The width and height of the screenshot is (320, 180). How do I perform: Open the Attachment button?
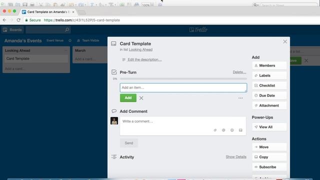(269, 105)
